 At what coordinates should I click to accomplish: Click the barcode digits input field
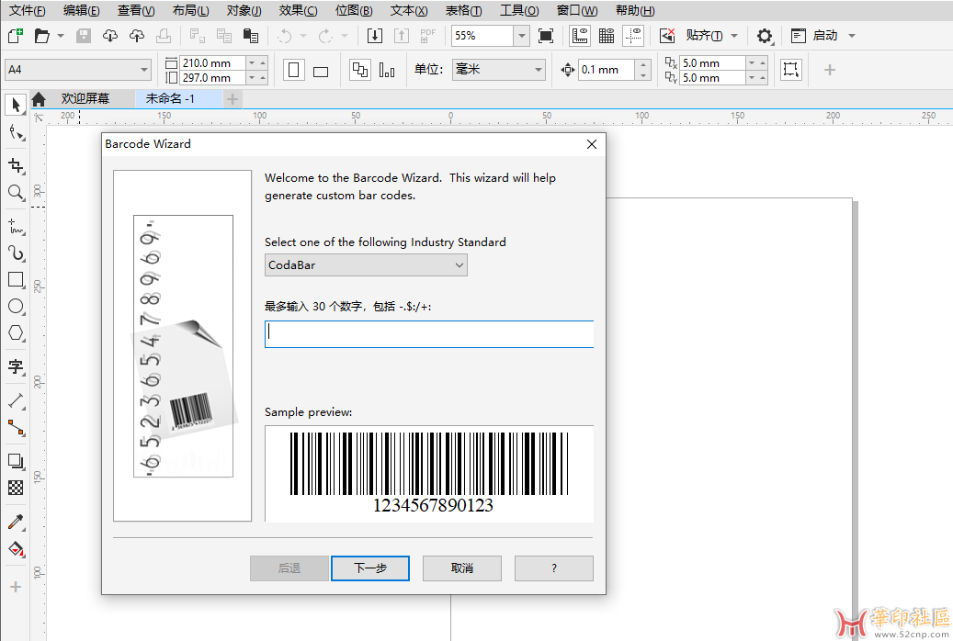429,334
